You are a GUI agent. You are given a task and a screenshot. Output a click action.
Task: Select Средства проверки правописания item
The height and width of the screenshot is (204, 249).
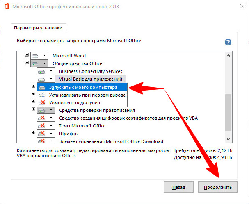point(97,110)
